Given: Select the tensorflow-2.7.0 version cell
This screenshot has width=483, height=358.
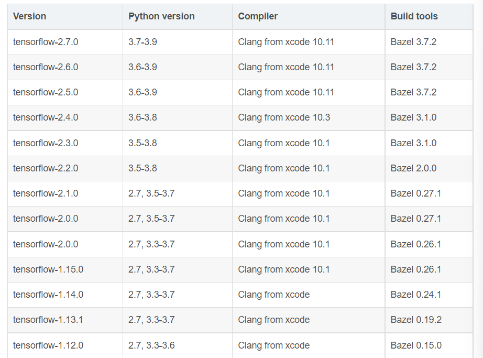Looking at the screenshot, I should 46,42.
